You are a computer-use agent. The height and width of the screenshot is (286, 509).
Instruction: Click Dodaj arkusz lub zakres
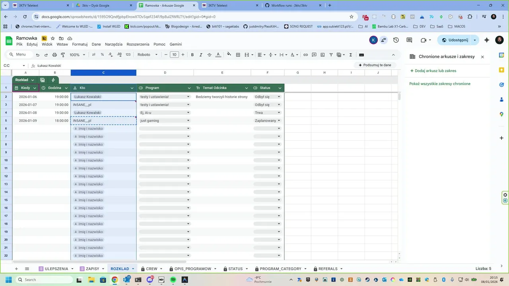(433, 71)
